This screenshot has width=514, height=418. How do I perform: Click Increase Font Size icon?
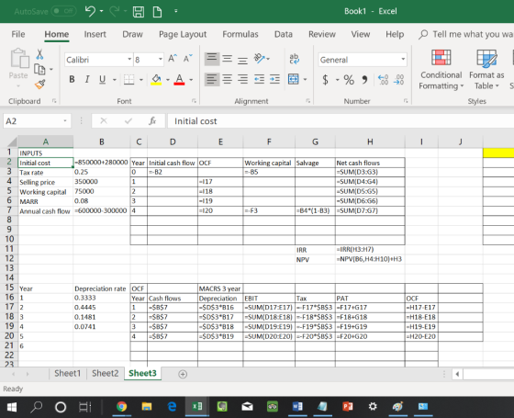click(x=173, y=59)
